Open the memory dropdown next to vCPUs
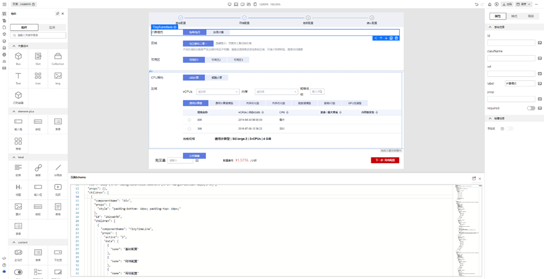 (x=276, y=92)
